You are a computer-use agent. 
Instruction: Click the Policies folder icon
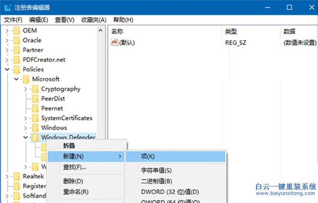click(x=17, y=69)
